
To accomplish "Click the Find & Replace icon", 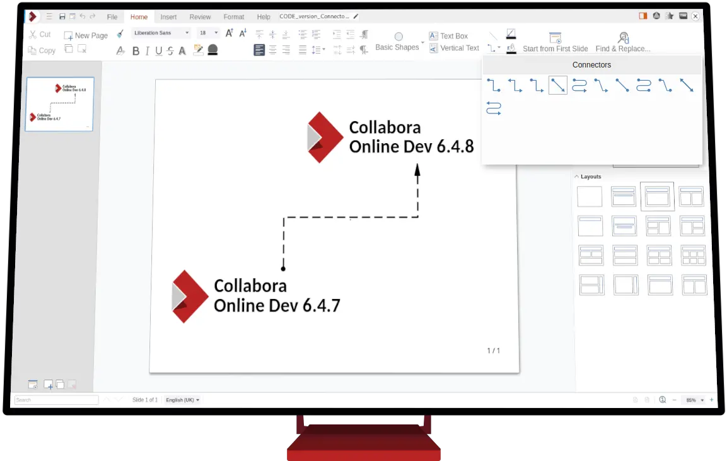I will click(x=623, y=38).
